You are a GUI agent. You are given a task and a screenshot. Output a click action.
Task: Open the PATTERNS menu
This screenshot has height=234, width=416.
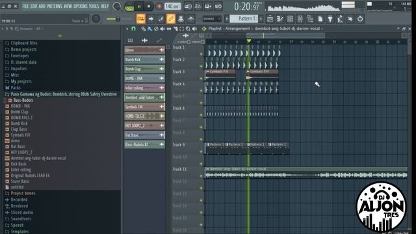coord(55,6)
